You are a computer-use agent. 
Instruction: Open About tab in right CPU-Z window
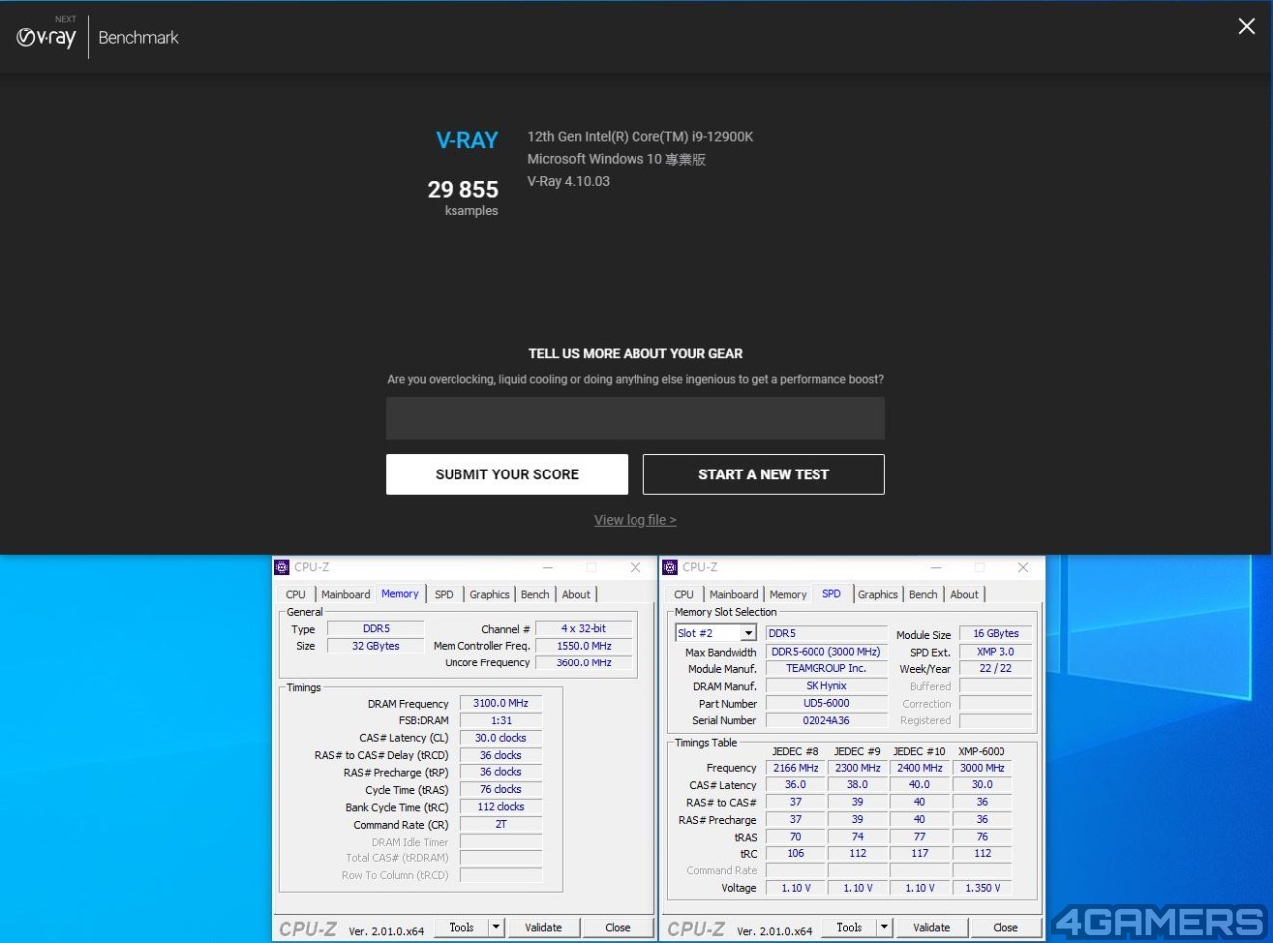tap(964, 594)
